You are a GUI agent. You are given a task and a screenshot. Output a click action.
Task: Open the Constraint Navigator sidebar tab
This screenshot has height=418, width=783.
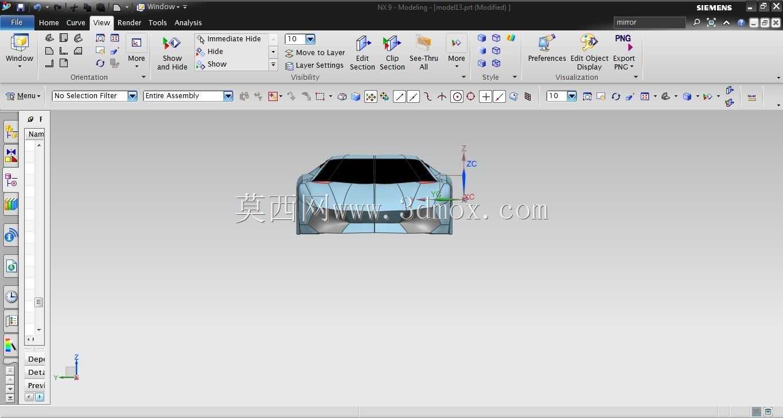point(11,156)
